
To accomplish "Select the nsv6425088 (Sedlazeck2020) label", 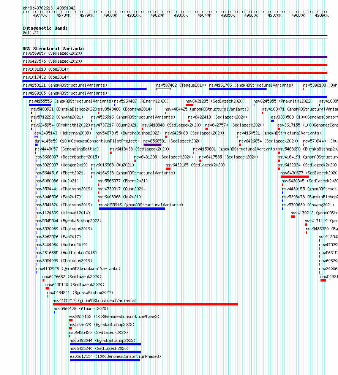I will (x=194, y=133).
